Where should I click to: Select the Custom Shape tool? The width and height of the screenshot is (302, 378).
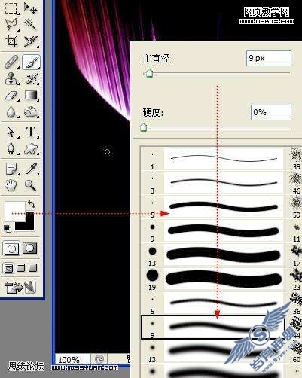[31, 148]
